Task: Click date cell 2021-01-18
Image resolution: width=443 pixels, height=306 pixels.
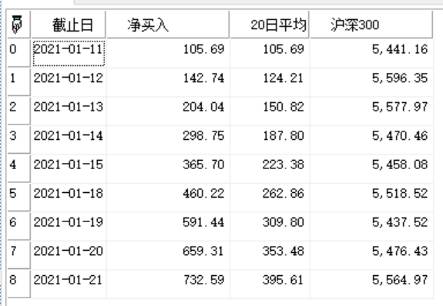Action: tap(69, 197)
